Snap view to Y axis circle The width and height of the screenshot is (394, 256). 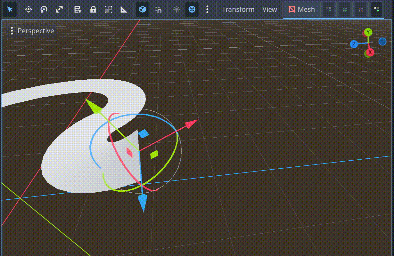click(x=368, y=32)
